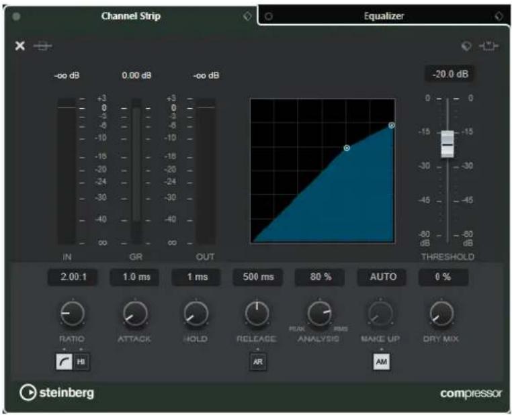Click the release value field 500 ms
The height and width of the screenshot is (415, 512).
click(x=258, y=277)
